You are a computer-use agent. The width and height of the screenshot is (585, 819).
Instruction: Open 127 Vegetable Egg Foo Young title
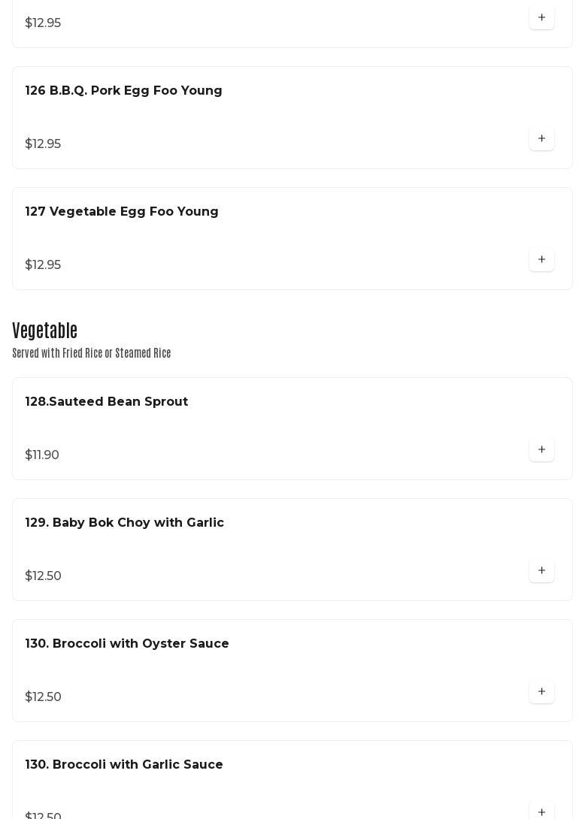[x=122, y=212]
